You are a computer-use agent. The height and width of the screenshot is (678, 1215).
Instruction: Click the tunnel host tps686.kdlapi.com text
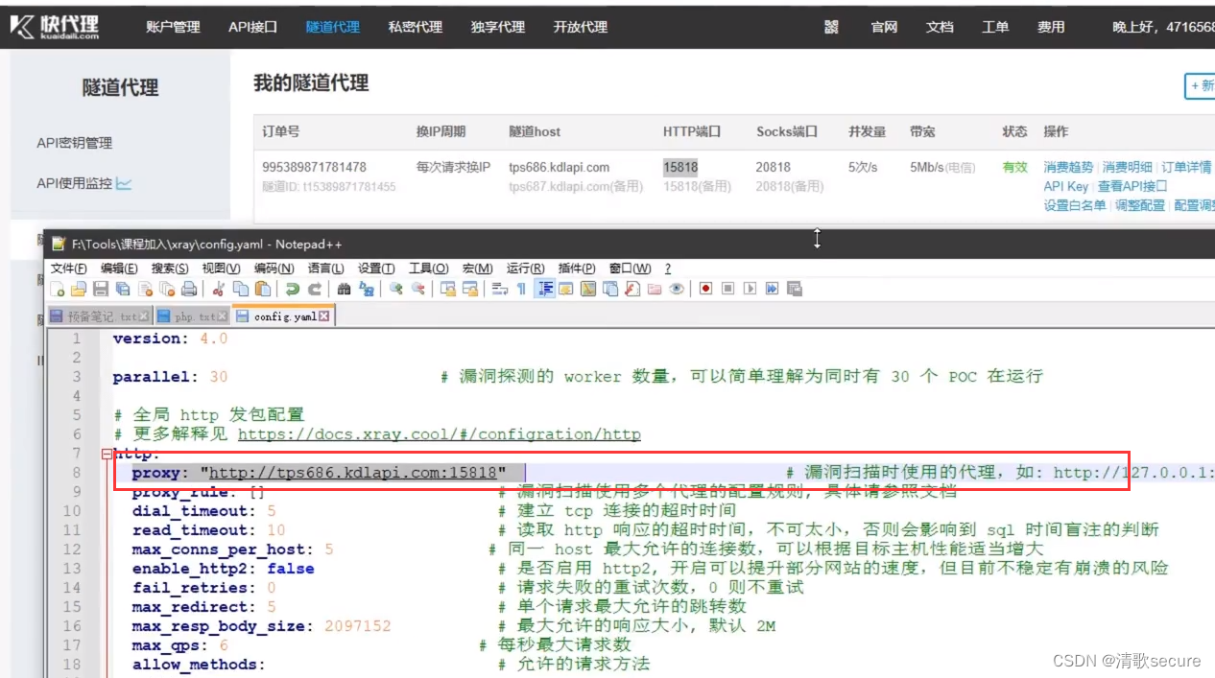point(559,167)
